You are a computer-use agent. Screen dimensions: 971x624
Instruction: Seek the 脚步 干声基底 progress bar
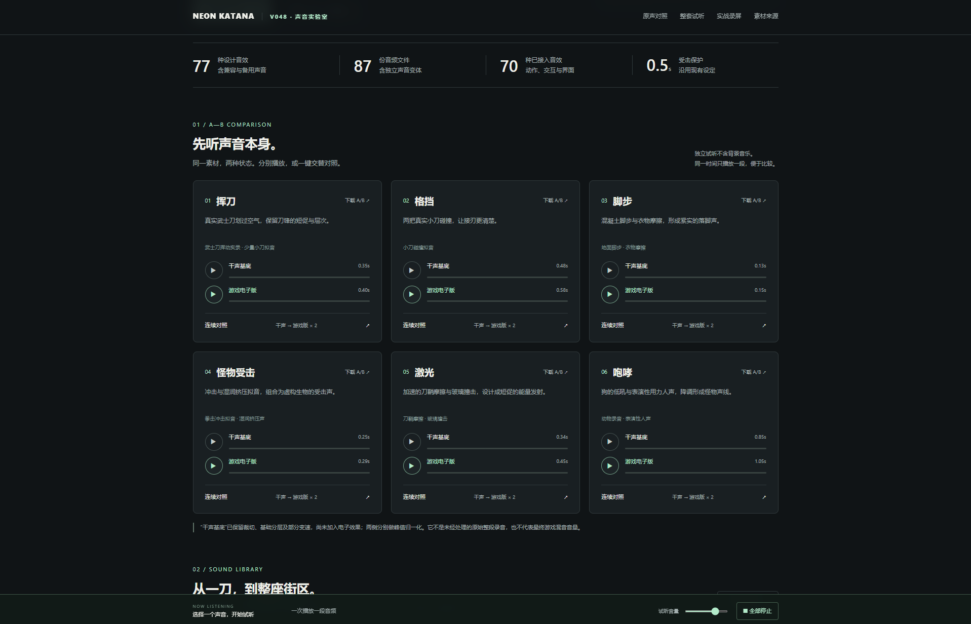pyautogui.click(x=695, y=277)
